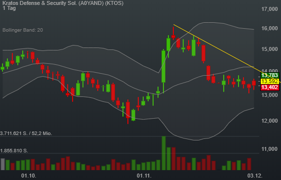The width and height of the screenshot is (281, 180).
Task: Click the 12,000 price axis label
Action: (269, 121)
